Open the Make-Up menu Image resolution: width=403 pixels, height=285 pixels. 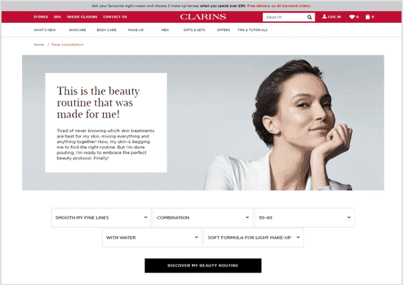(x=136, y=30)
